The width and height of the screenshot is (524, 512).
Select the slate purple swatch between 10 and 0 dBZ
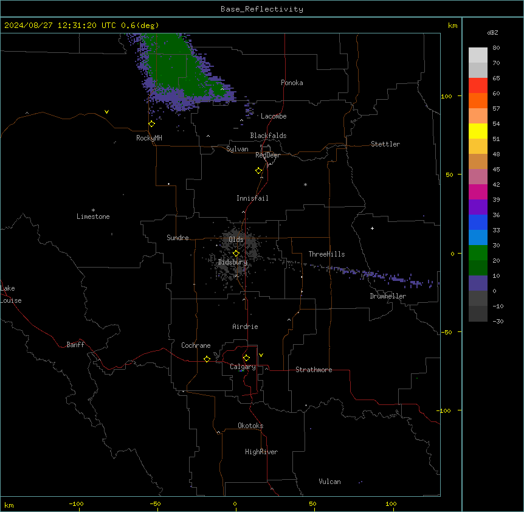(x=478, y=283)
